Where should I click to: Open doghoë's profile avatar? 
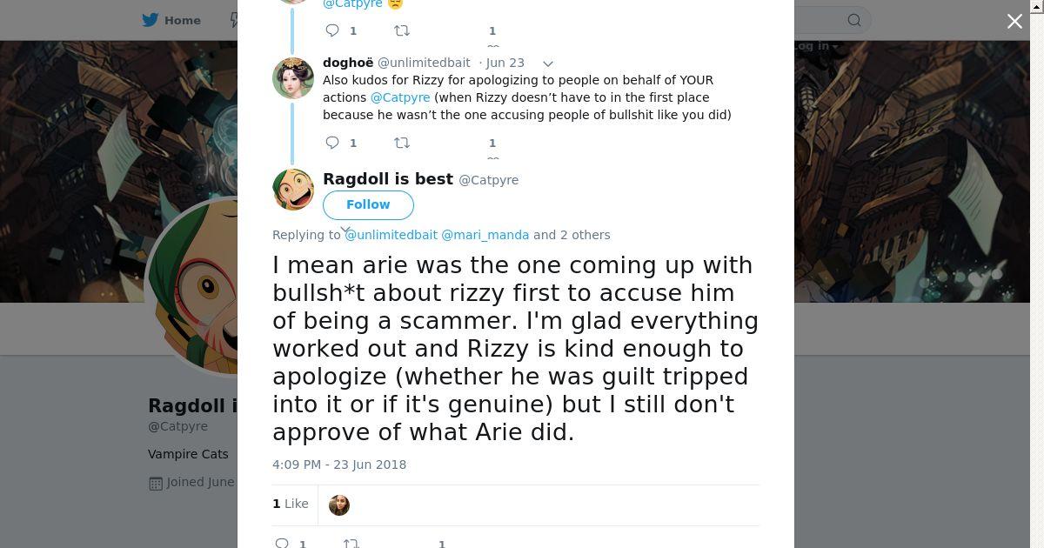coord(293,78)
